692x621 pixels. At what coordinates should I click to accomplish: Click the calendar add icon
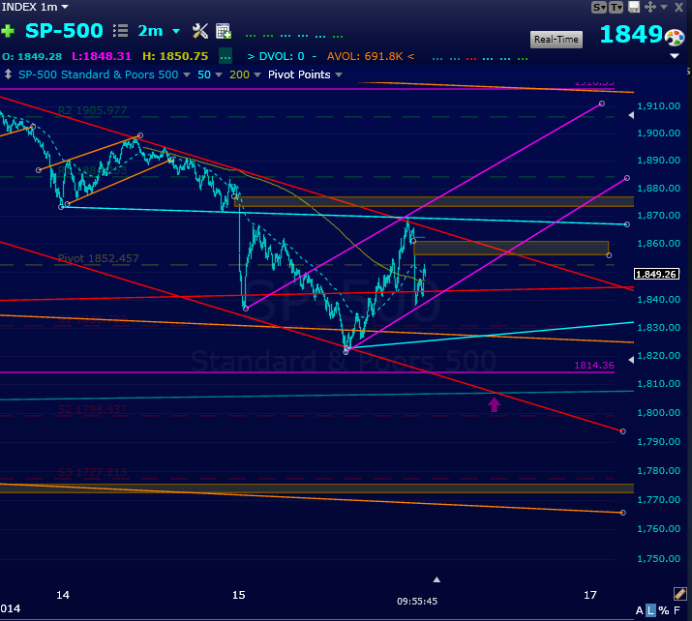[x=224, y=31]
